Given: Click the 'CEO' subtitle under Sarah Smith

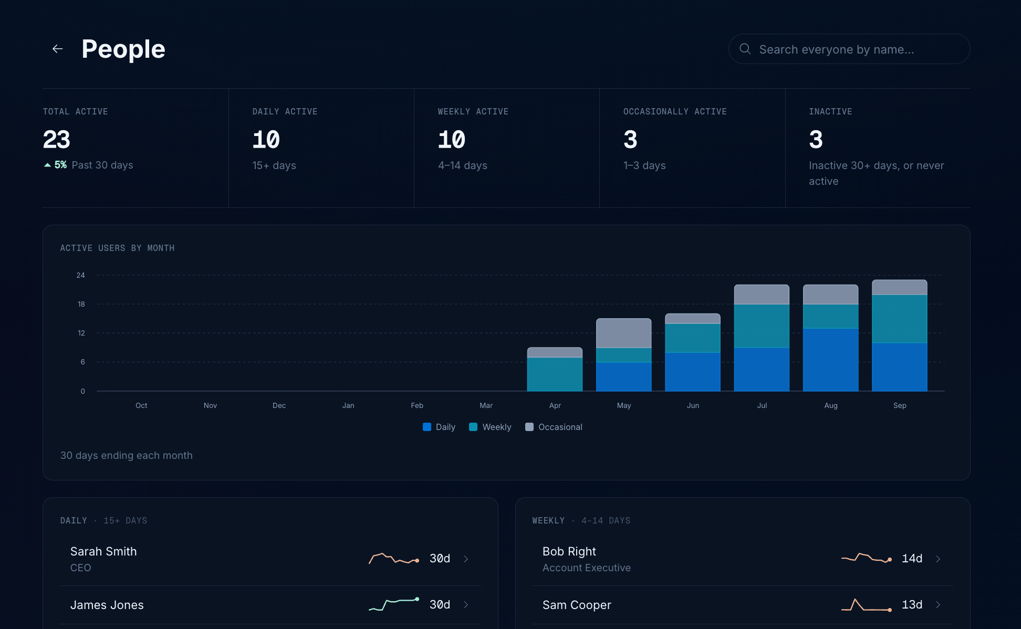Looking at the screenshot, I should pos(81,568).
